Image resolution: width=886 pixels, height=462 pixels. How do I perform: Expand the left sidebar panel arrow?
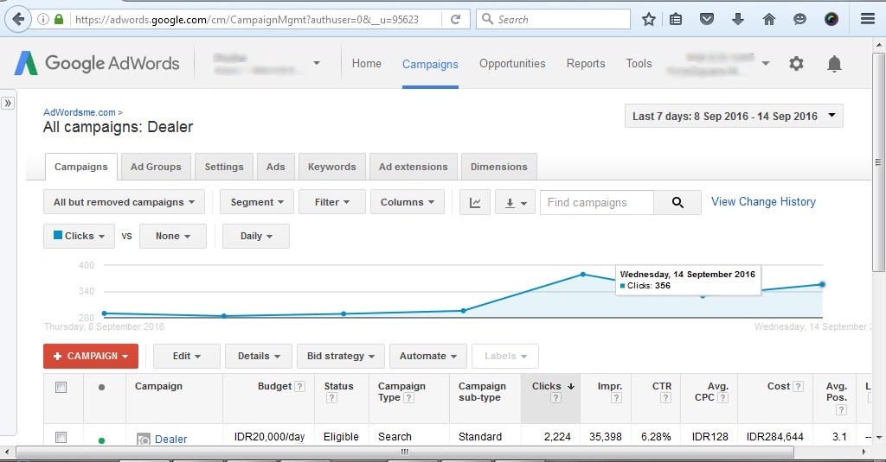8,103
